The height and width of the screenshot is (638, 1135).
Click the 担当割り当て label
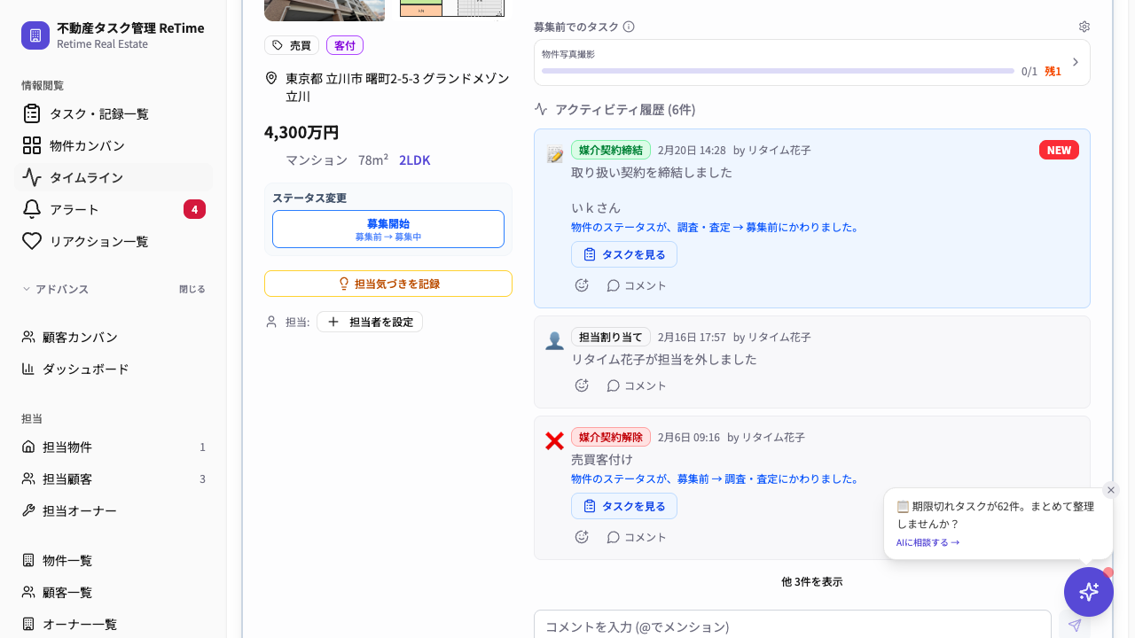click(x=611, y=337)
